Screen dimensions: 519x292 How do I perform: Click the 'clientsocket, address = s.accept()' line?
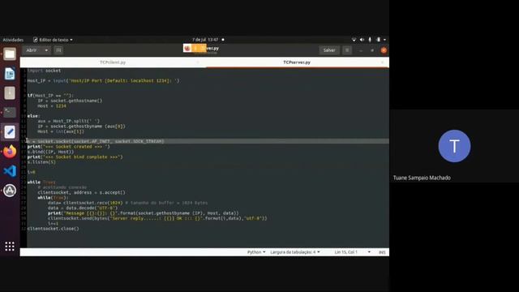click(81, 192)
